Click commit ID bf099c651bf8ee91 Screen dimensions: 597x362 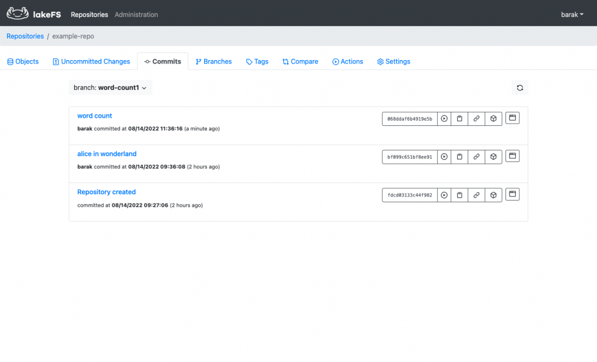410,157
